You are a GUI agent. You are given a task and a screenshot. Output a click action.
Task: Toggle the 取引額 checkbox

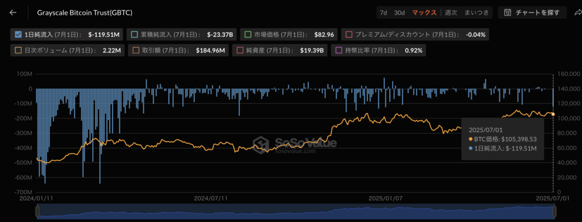click(135, 50)
